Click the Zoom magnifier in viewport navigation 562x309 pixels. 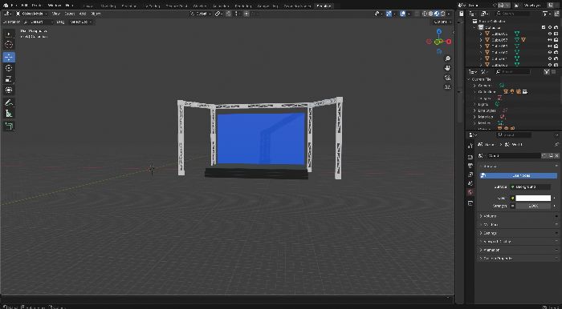(x=447, y=58)
